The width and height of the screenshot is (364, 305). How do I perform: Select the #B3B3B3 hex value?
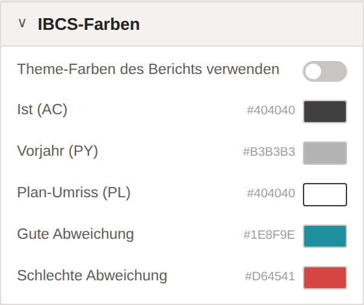[x=269, y=152]
